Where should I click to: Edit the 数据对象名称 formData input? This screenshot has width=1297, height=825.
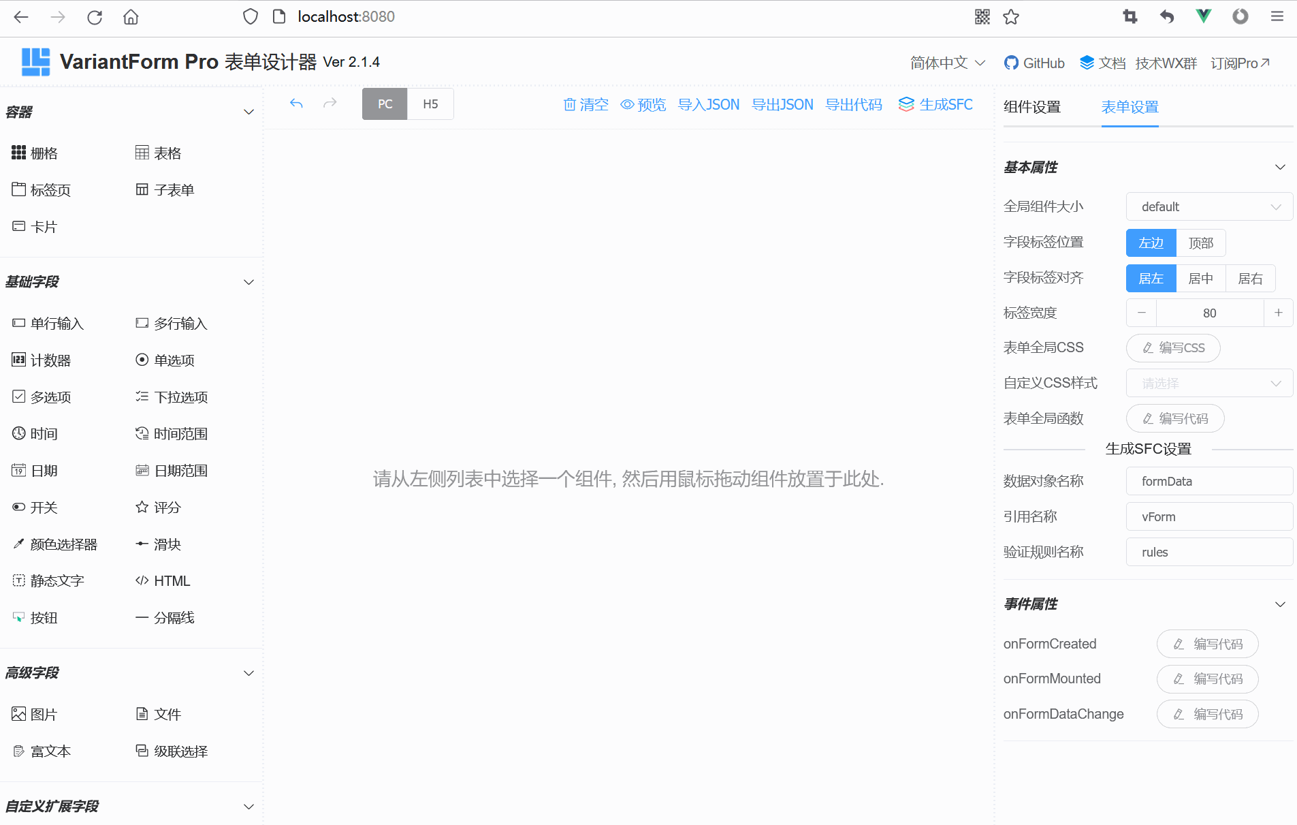click(1209, 481)
